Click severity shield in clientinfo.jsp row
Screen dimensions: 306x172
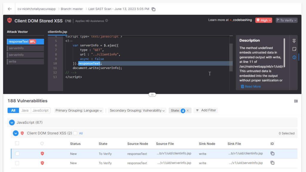click(x=42, y=153)
